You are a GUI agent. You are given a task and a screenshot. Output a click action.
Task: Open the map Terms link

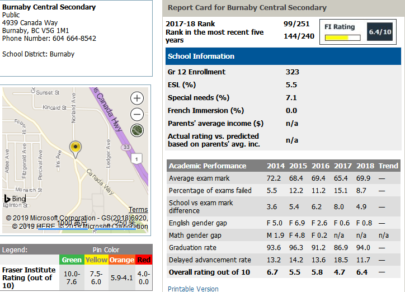[138, 210]
